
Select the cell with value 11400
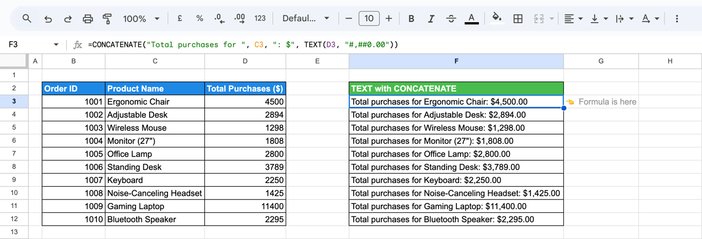pos(245,206)
